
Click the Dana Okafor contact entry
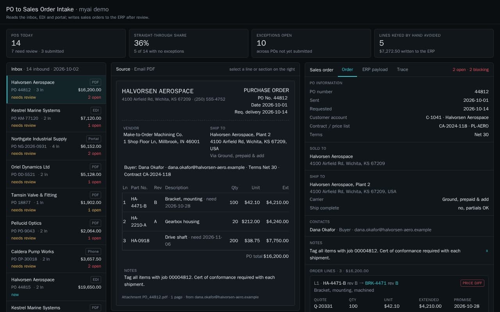click(370, 230)
